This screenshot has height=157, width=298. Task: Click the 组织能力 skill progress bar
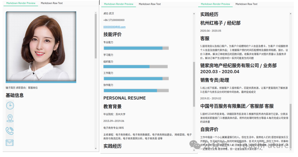pyautogui.click(x=136, y=66)
